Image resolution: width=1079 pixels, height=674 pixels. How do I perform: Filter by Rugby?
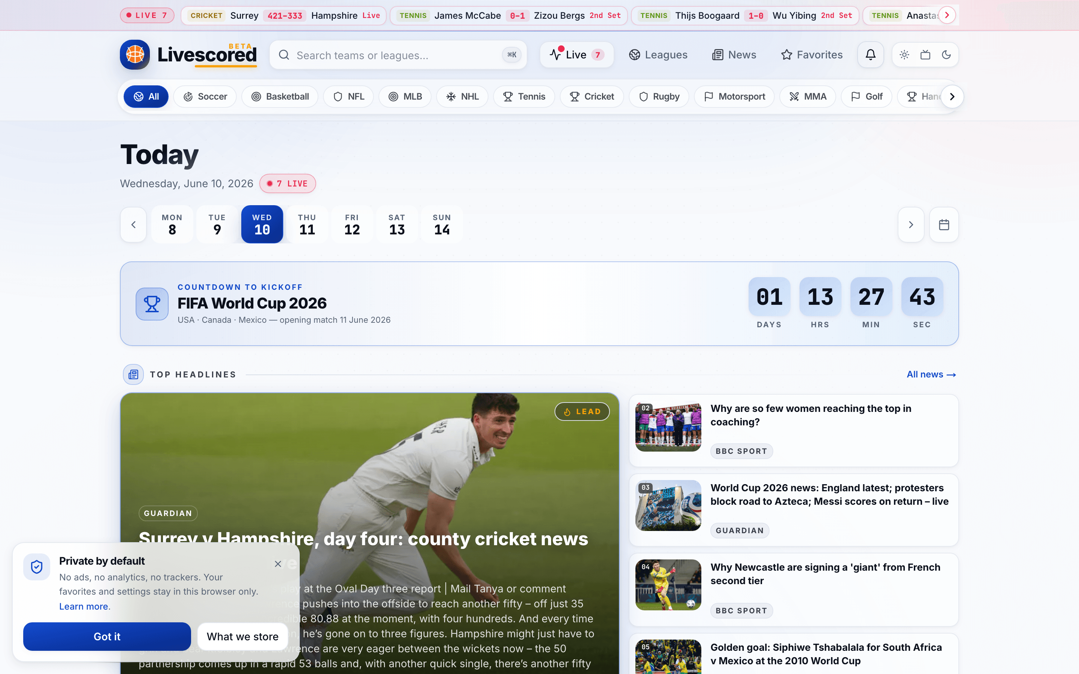point(659,97)
